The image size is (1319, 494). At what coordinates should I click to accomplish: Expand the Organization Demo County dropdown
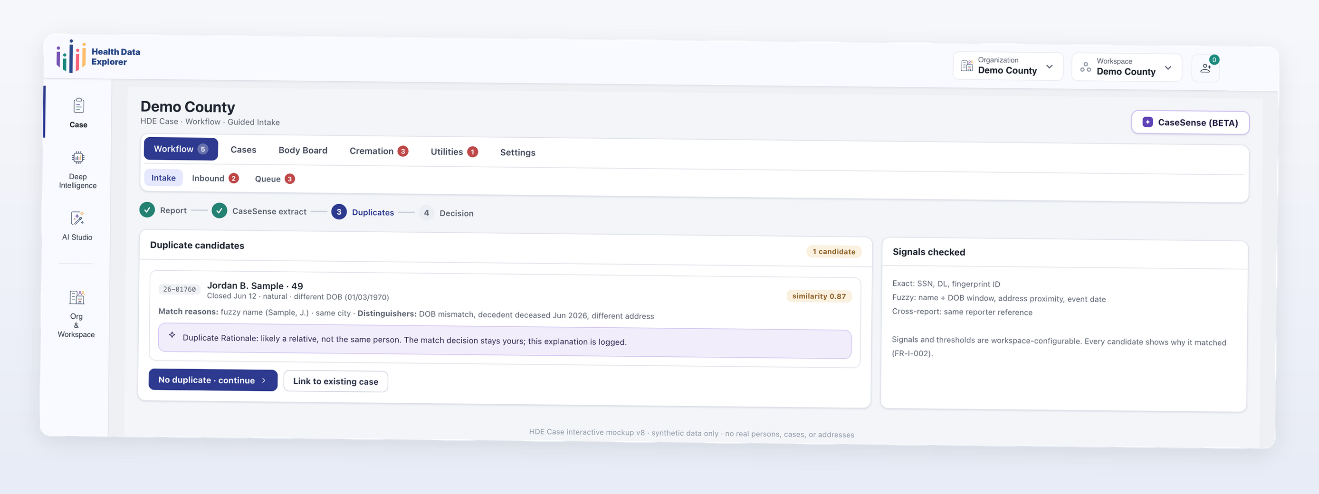click(1008, 66)
